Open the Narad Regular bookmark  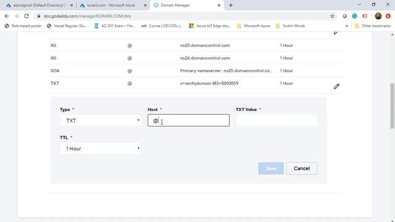[x=67, y=26]
